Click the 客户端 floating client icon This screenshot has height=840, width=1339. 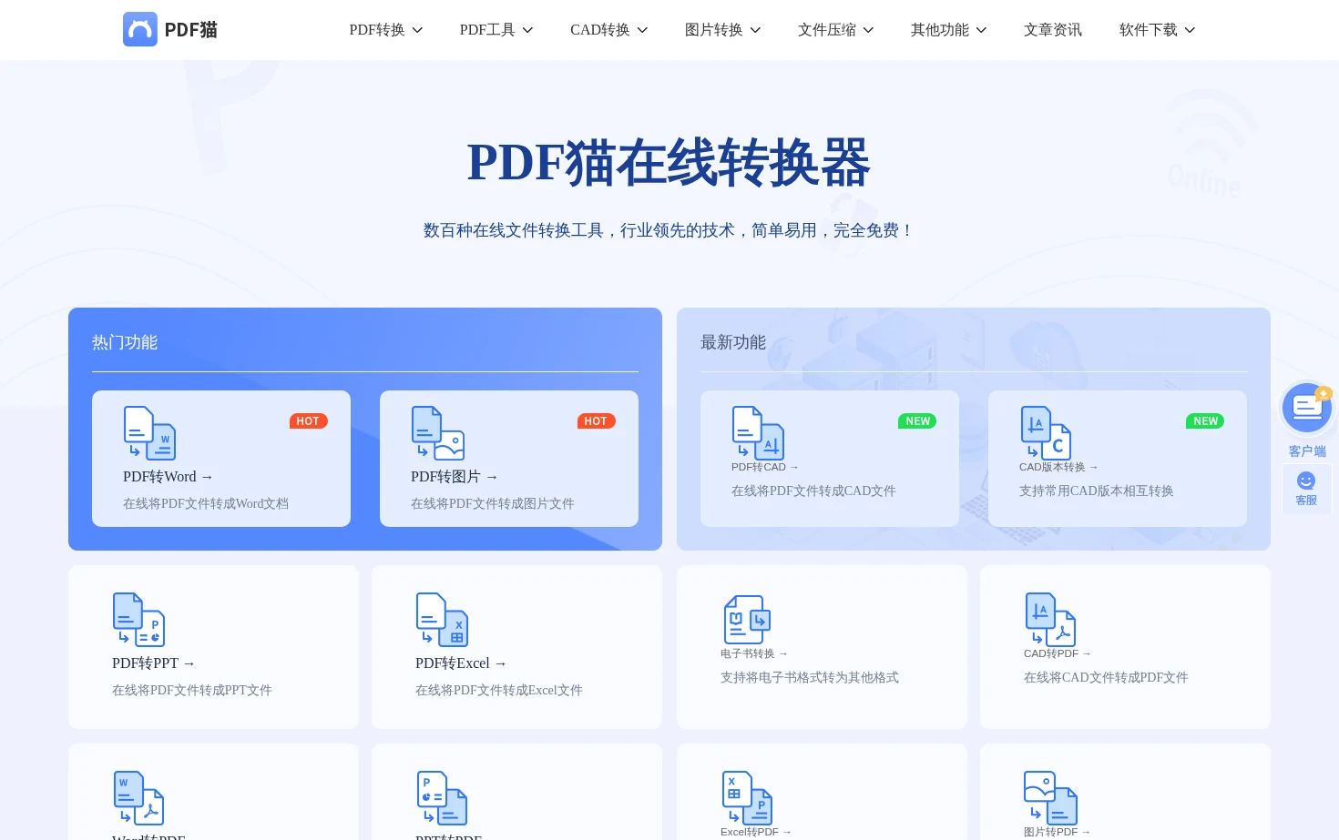point(1307,408)
